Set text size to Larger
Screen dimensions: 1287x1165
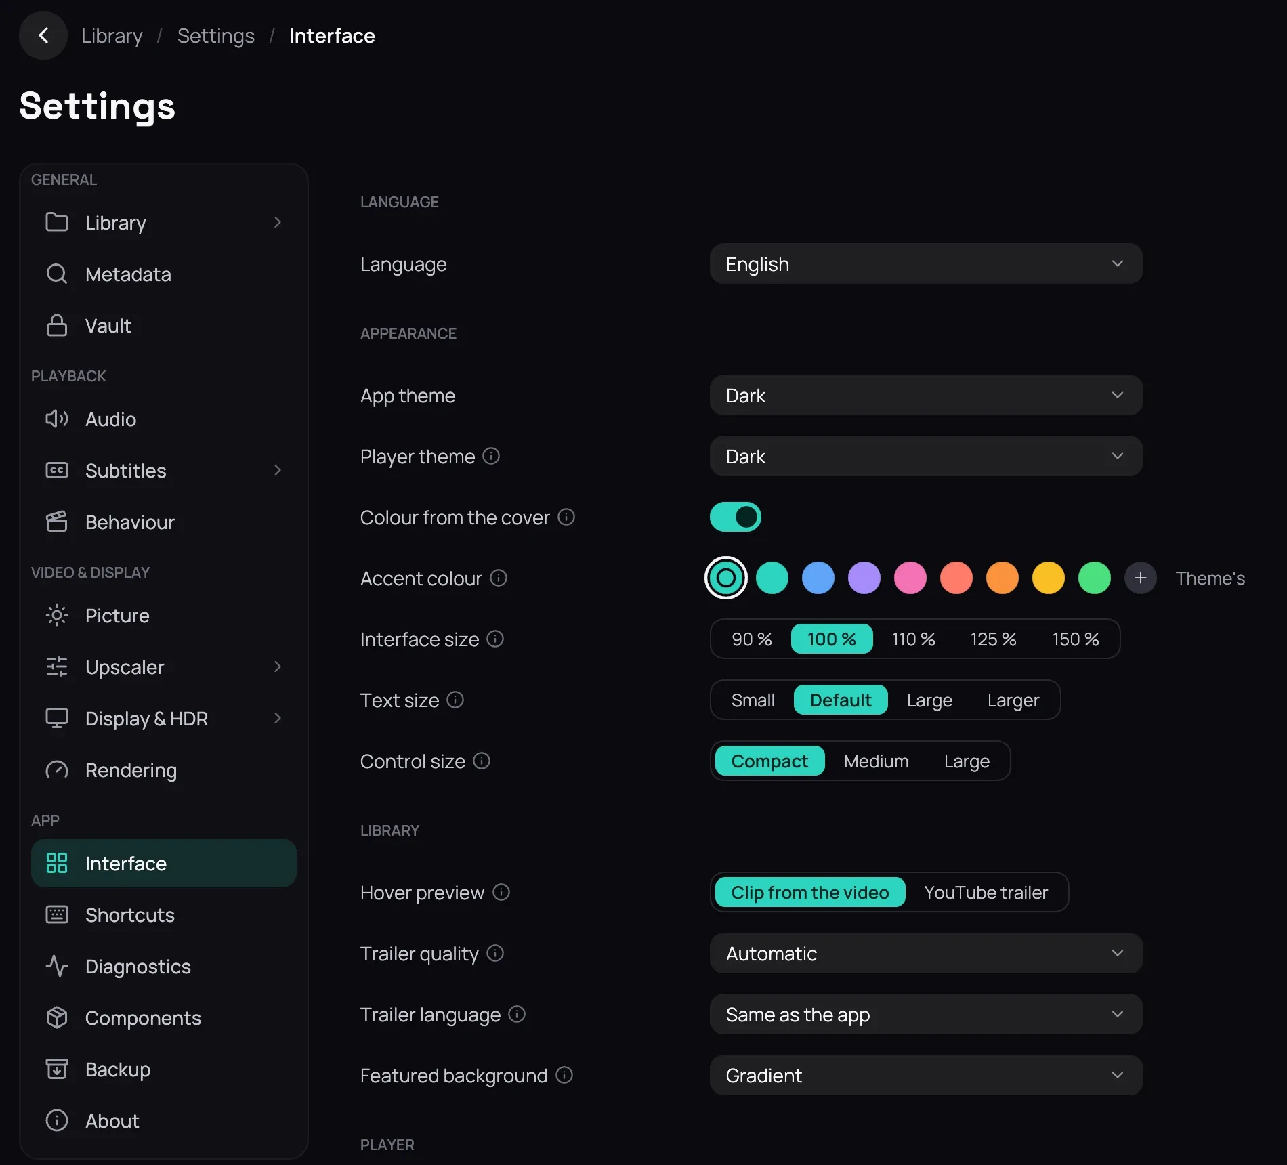click(1013, 700)
